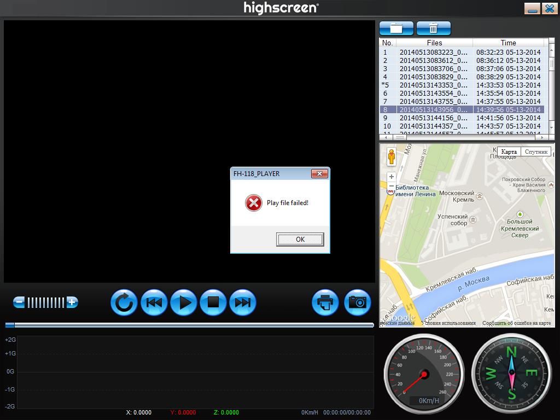Open map Условия использования link
Image resolution: width=560 pixels, height=420 pixels.
click(448, 323)
